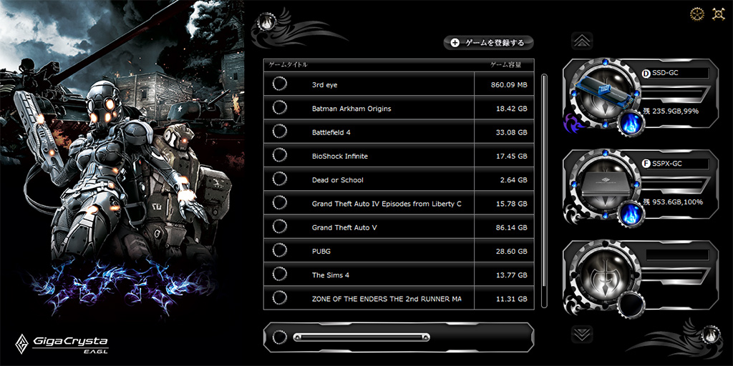Select the radio button for PUBG
733x366 pixels.
click(280, 250)
